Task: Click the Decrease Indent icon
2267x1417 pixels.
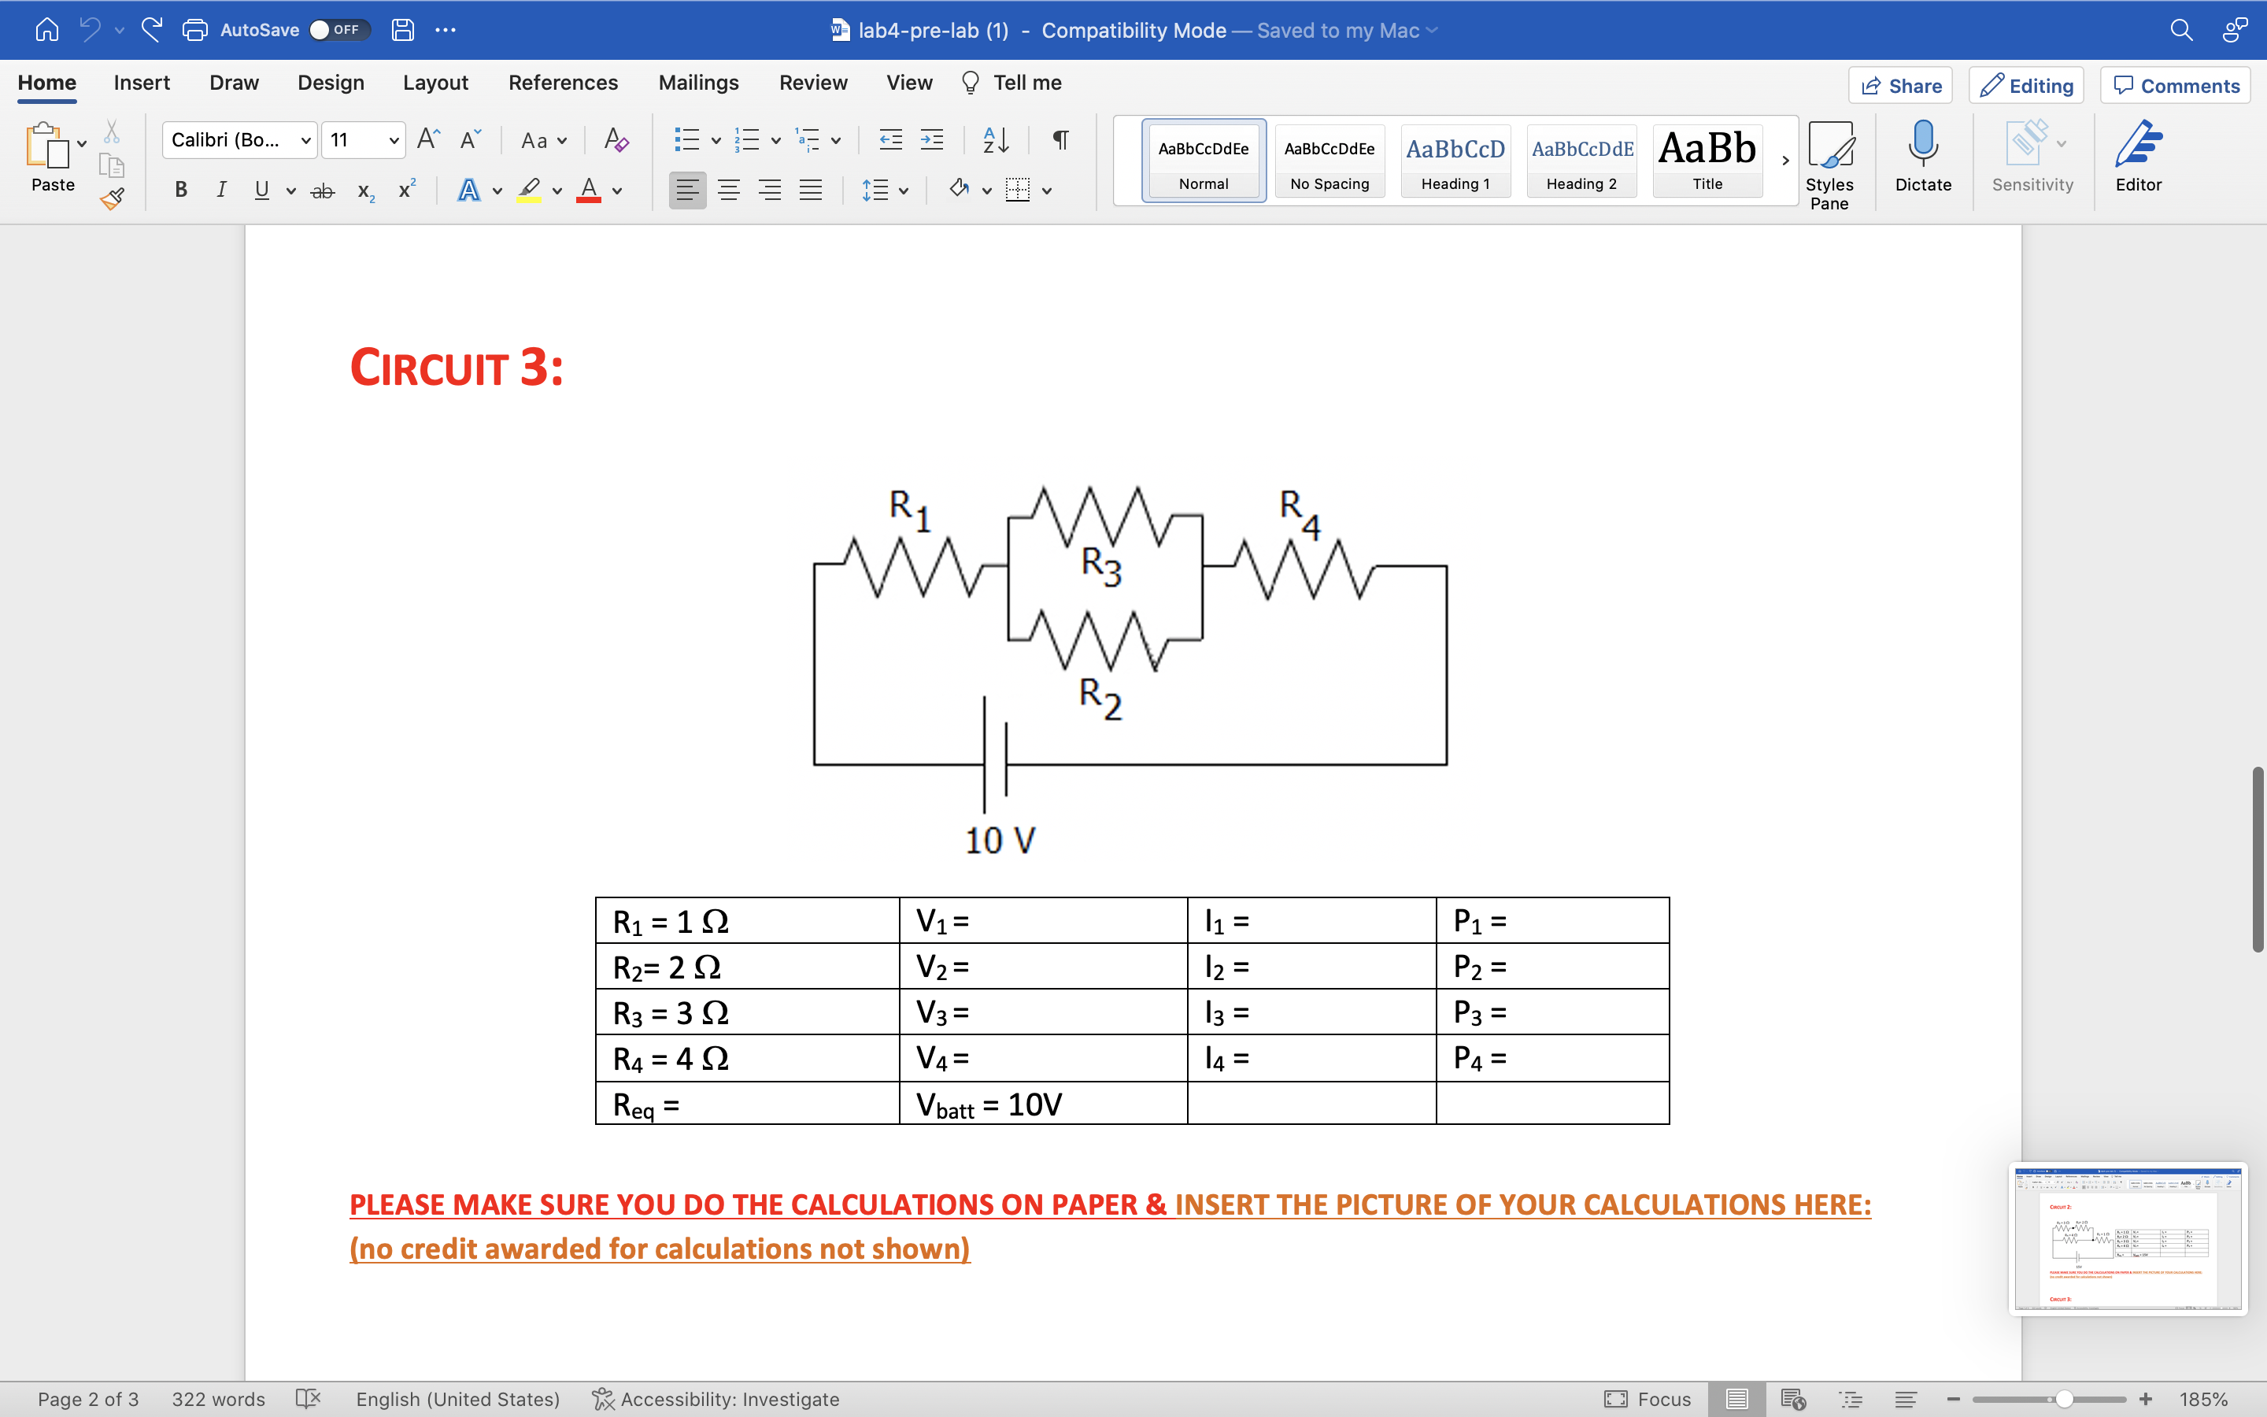Action: (x=890, y=139)
